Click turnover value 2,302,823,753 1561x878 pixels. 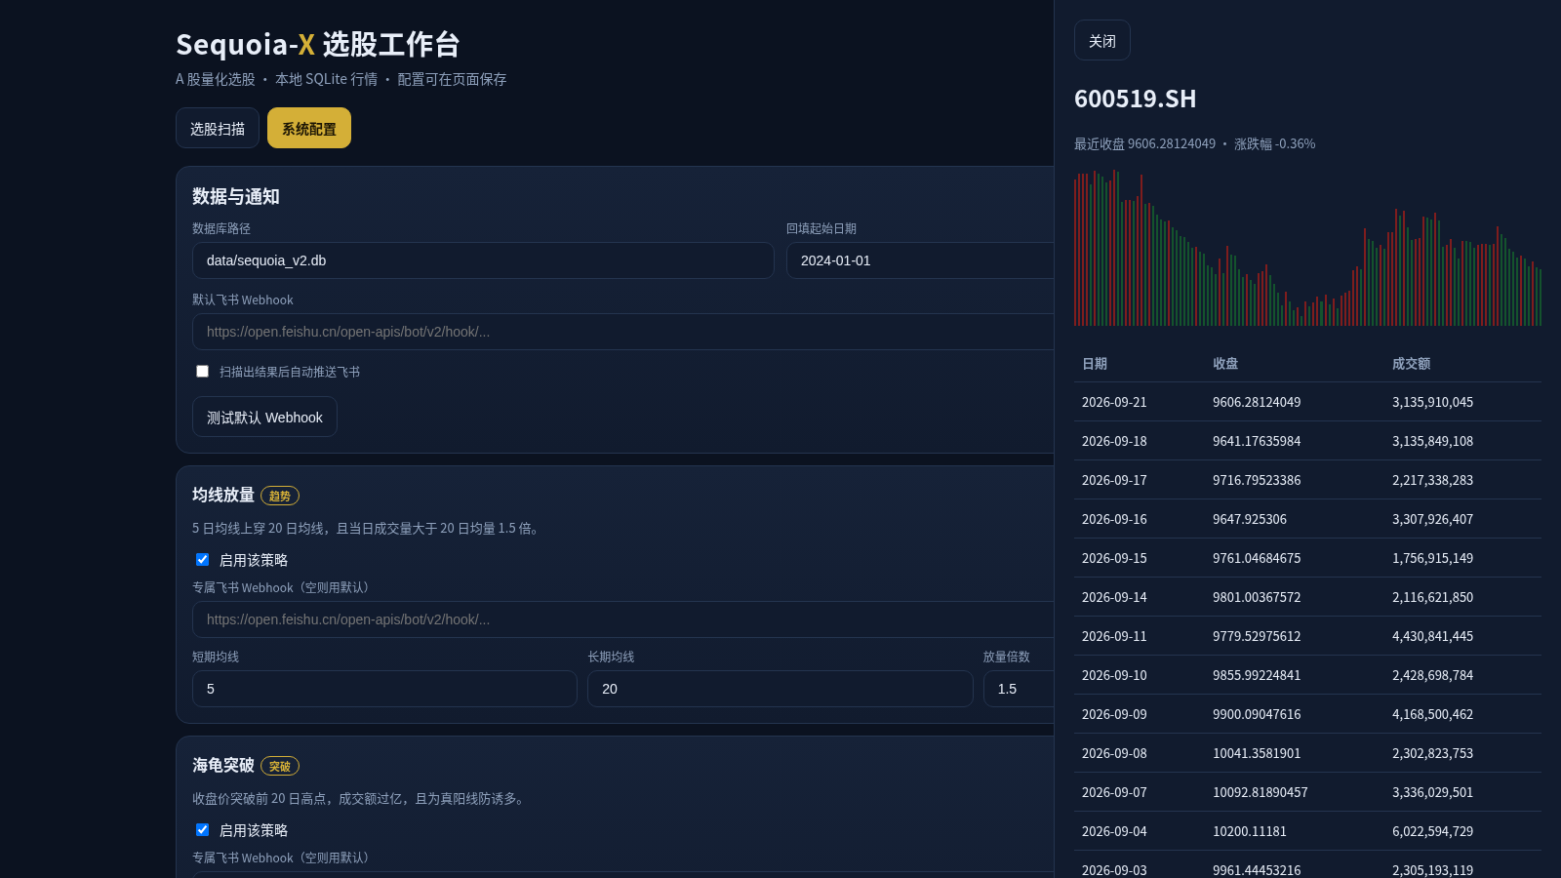(x=1432, y=753)
